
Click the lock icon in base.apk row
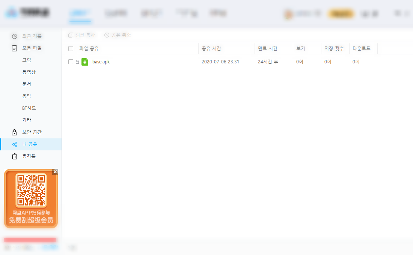click(x=77, y=62)
